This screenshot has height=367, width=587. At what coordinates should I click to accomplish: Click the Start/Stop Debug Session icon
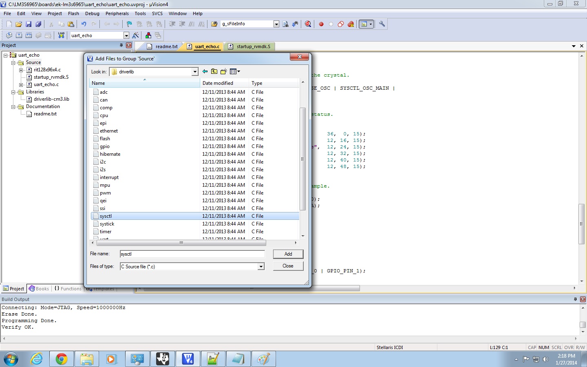coord(308,24)
